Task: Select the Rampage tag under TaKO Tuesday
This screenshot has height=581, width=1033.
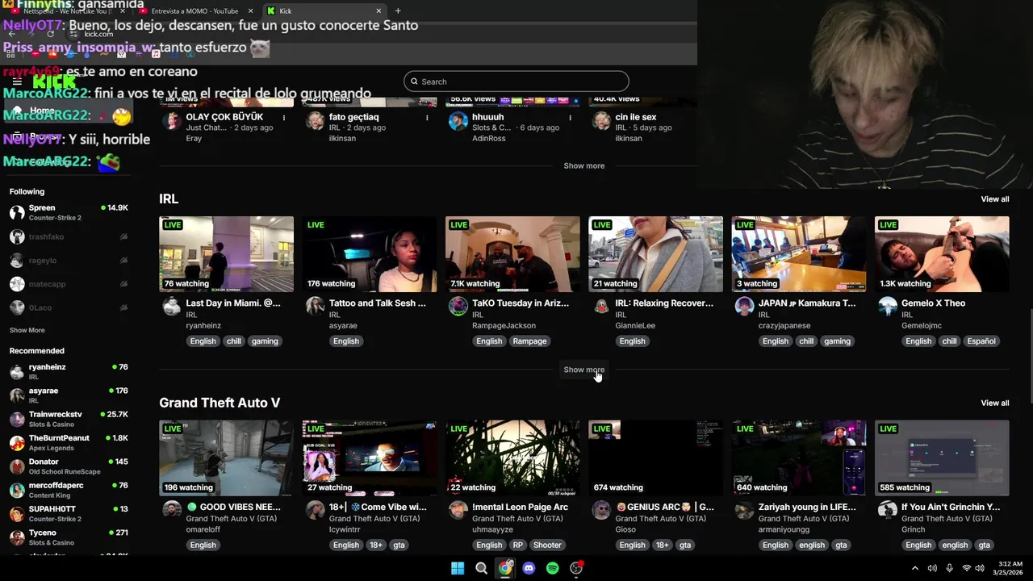Action: [529, 341]
